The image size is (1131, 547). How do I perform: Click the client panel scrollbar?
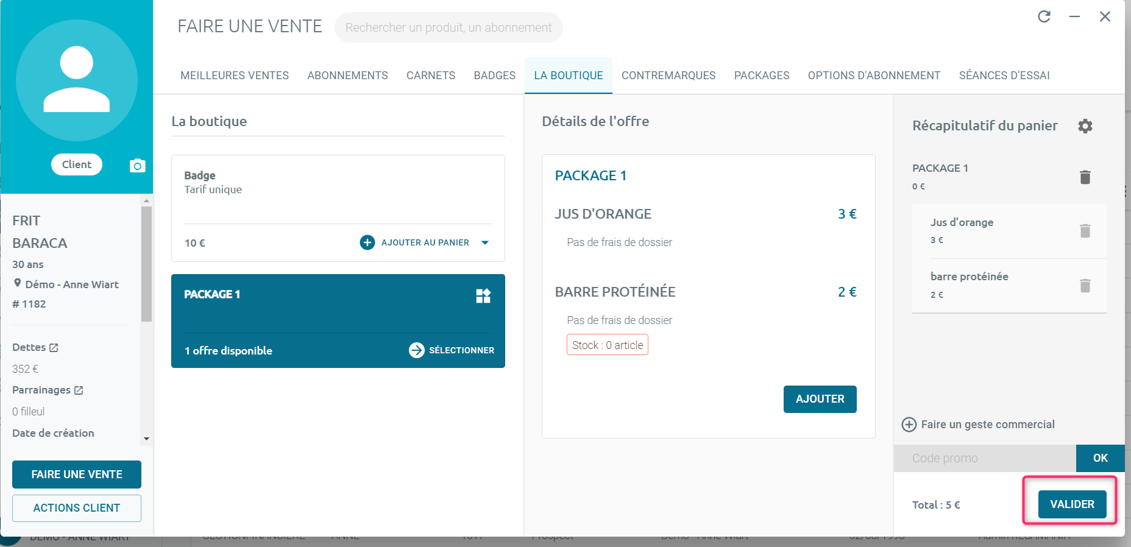click(x=146, y=264)
